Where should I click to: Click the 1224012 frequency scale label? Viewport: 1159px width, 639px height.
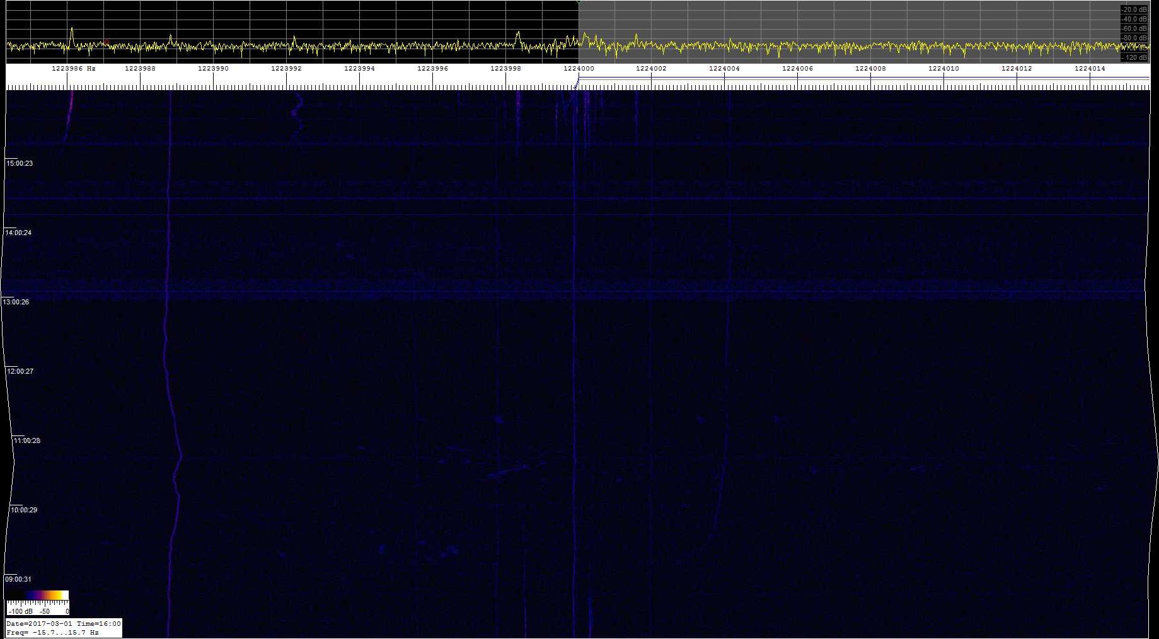click(1017, 68)
